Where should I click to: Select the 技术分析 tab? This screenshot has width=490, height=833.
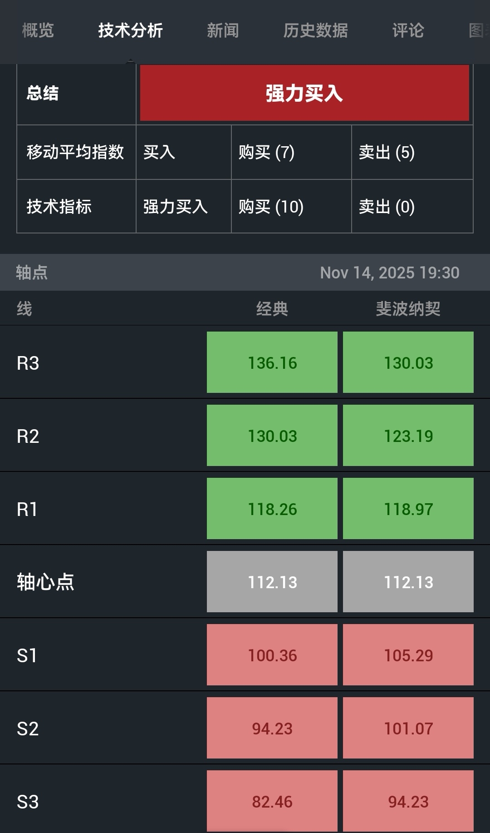tap(130, 30)
